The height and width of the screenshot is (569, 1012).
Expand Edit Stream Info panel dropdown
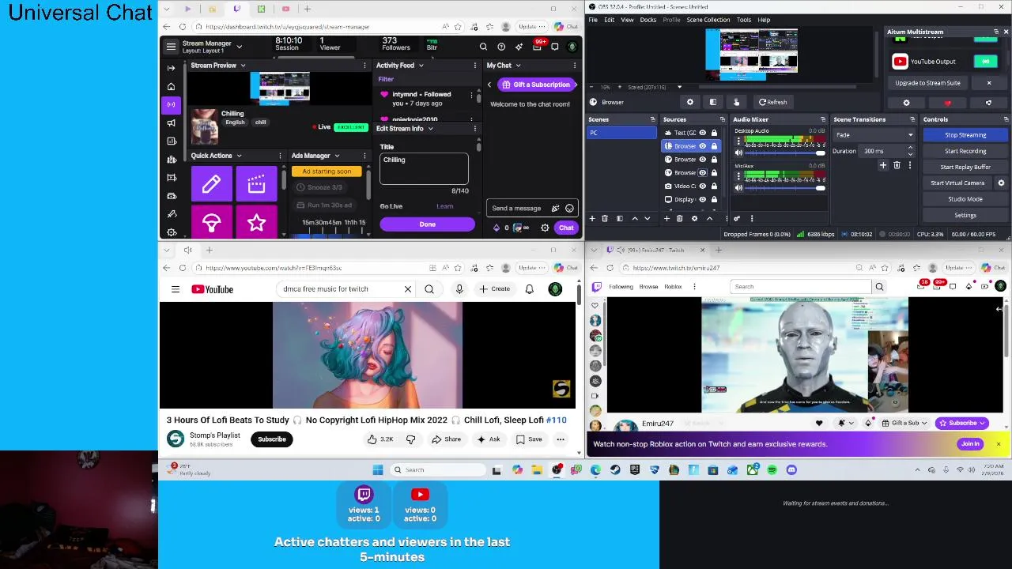[430, 129]
